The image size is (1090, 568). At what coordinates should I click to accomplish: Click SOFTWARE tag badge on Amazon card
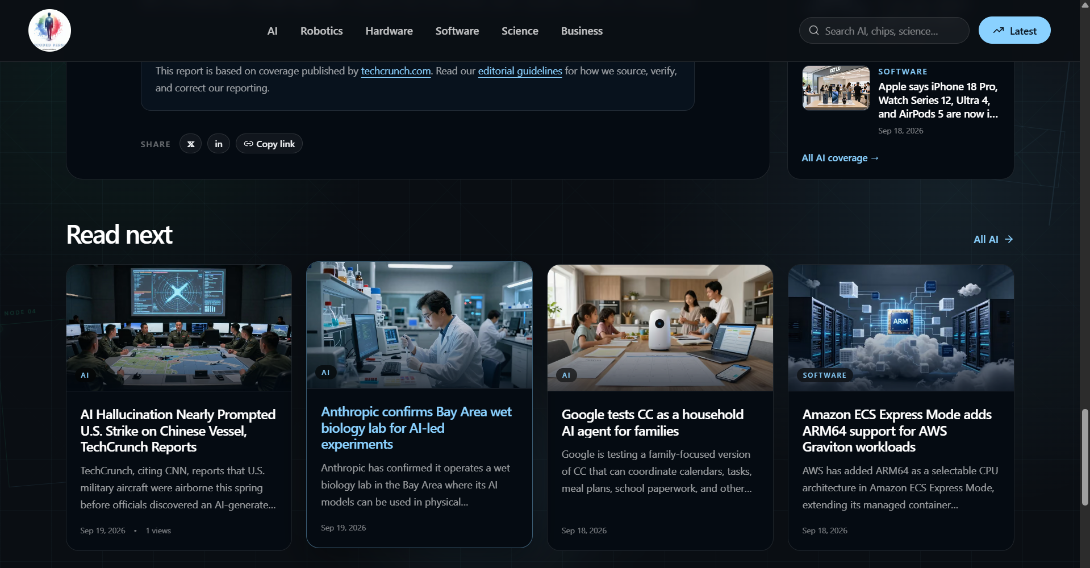pos(825,375)
